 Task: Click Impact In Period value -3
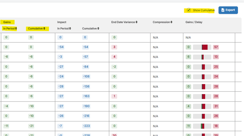point(60,57)
